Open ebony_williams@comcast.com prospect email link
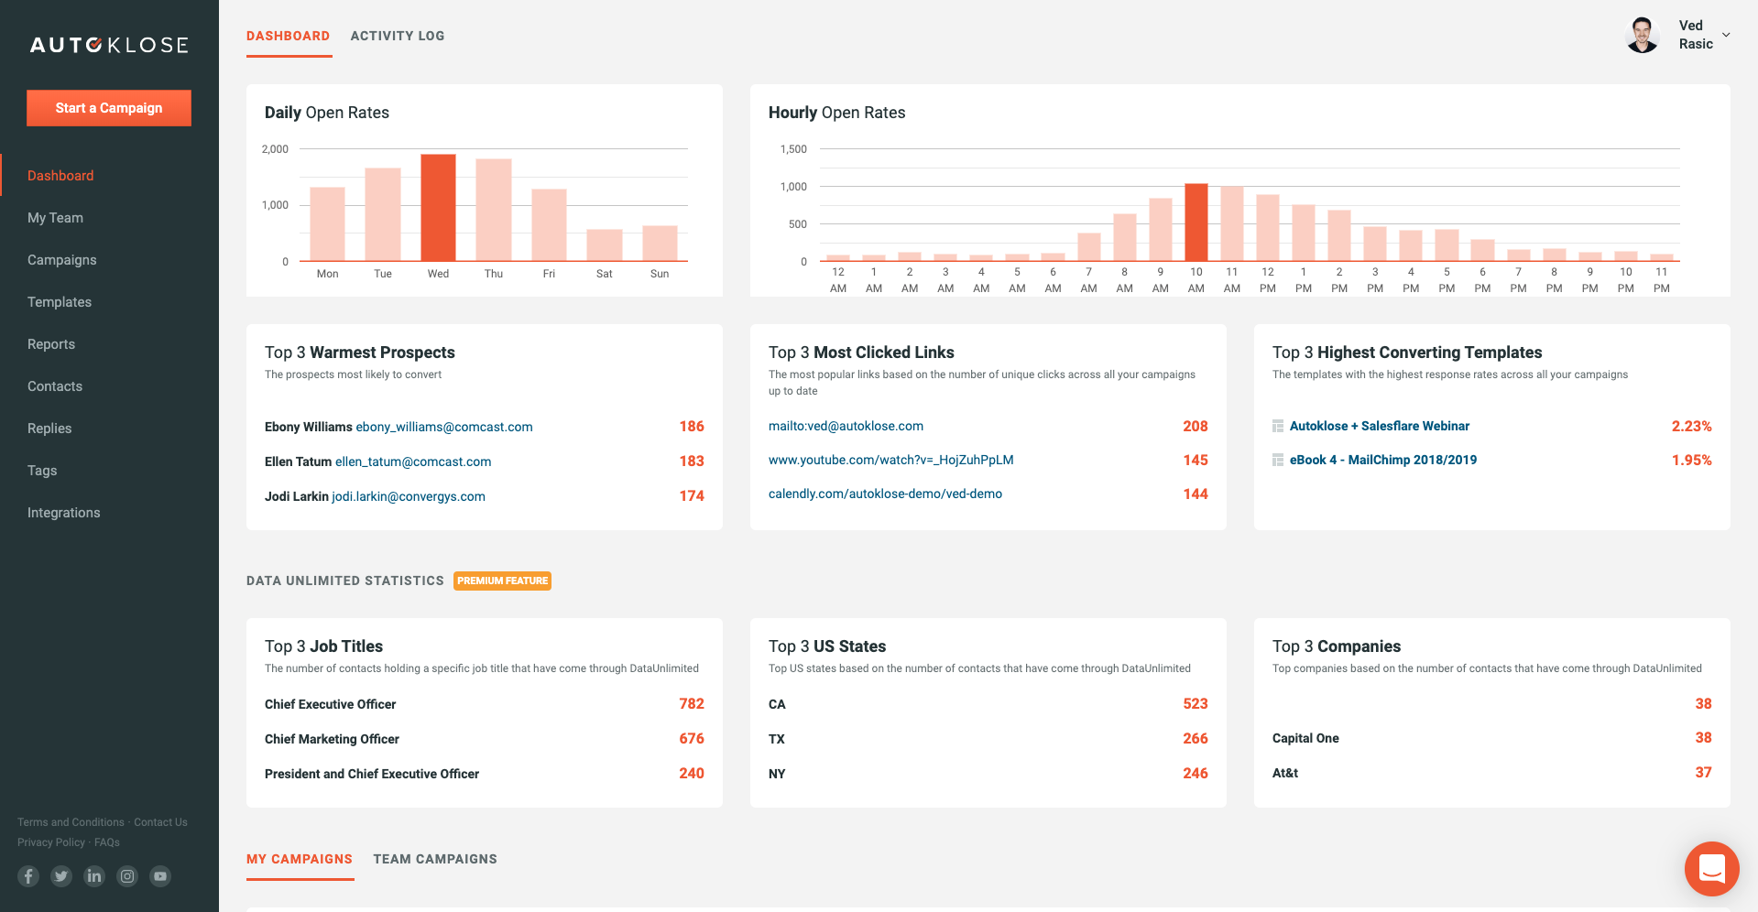 pos(444,427)
